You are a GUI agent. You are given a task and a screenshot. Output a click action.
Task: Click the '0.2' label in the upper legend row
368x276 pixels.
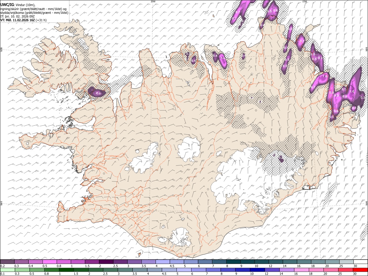[3, 266]
